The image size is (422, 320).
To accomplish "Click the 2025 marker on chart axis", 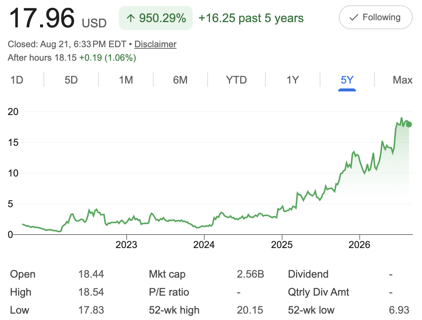I will click(x=282, y=245).
